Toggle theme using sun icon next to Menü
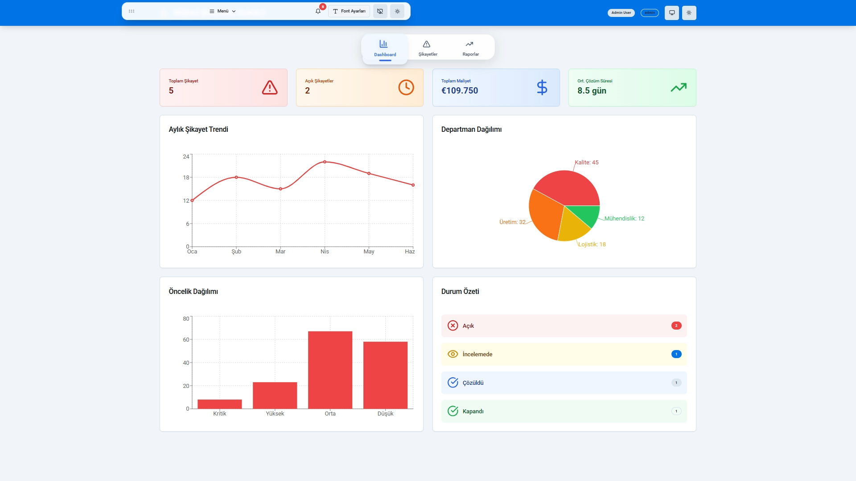Viewport: 856px width, 481px height. tap(397, 11)
